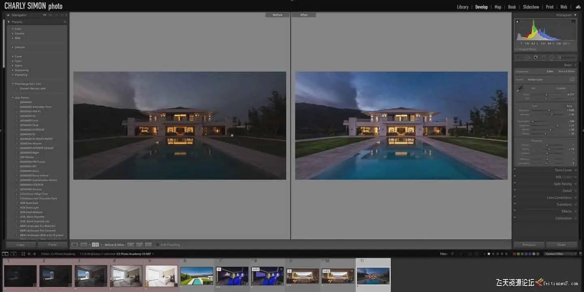Swap Before and After settings
This screenshot has height=292, width=584.
click(148, 245)
